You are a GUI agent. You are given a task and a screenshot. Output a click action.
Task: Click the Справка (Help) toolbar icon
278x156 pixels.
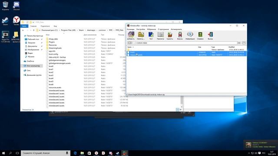coord(200,36)
